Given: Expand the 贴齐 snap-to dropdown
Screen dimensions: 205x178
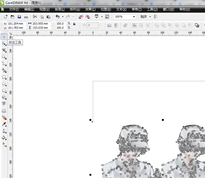Looking at the screenshot, I should tap(150, 17).
